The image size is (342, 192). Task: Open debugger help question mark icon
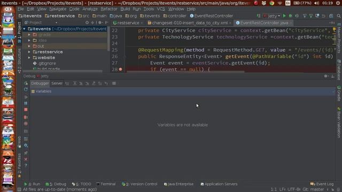[26, 165]
